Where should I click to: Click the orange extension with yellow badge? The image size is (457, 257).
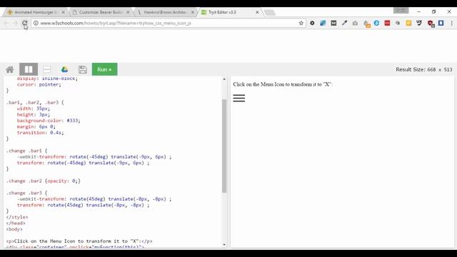click(x=366, y=24)
